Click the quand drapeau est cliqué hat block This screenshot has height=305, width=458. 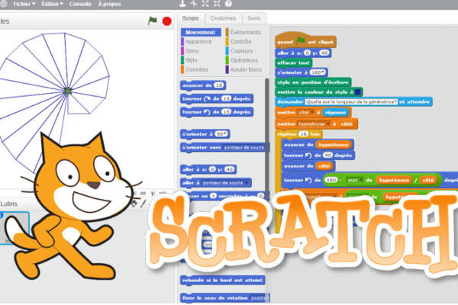[305, 40]
